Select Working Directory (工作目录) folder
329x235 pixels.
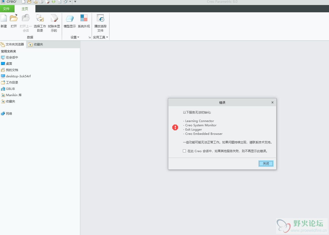point(10,82)
